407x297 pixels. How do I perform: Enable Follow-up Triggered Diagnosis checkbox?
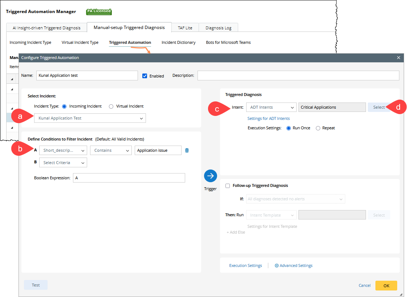[x=228, y=185]
